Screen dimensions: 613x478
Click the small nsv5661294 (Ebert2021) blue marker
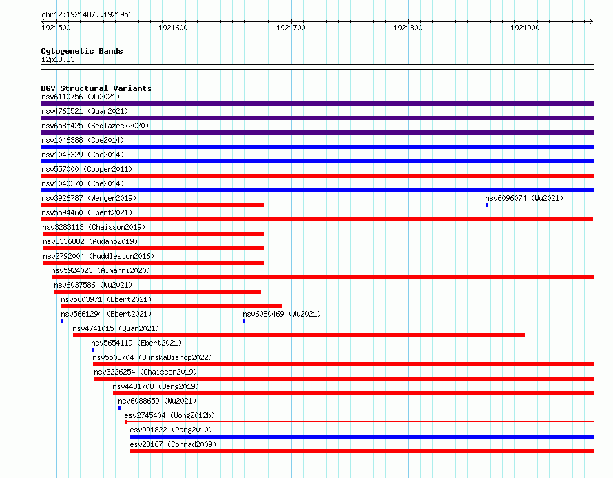[x=62, y=321]
